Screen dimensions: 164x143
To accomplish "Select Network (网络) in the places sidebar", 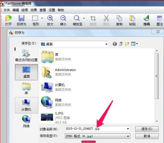I will [x=26, y=121].
